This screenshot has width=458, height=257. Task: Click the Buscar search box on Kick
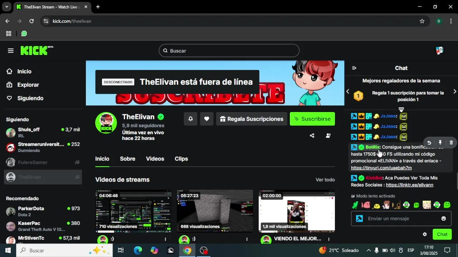coord(229,51)
